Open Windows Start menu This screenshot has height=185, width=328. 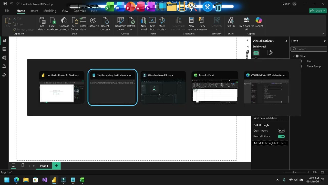[x=7, y=180]
